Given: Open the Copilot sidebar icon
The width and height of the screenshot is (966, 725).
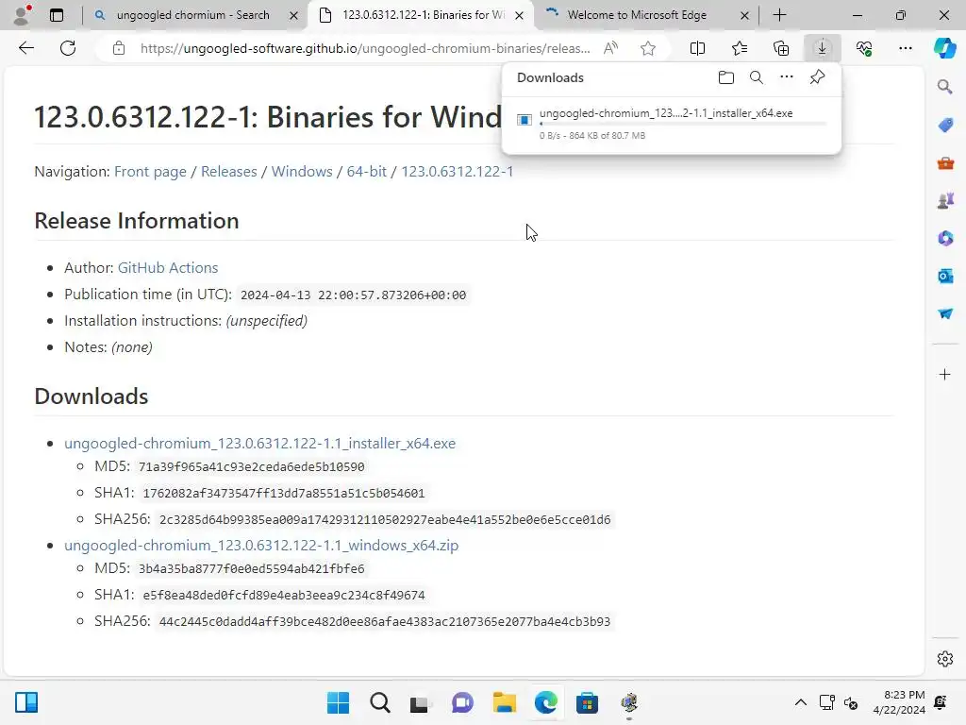Looking at the screenshot, I should (x=944, y=48).
